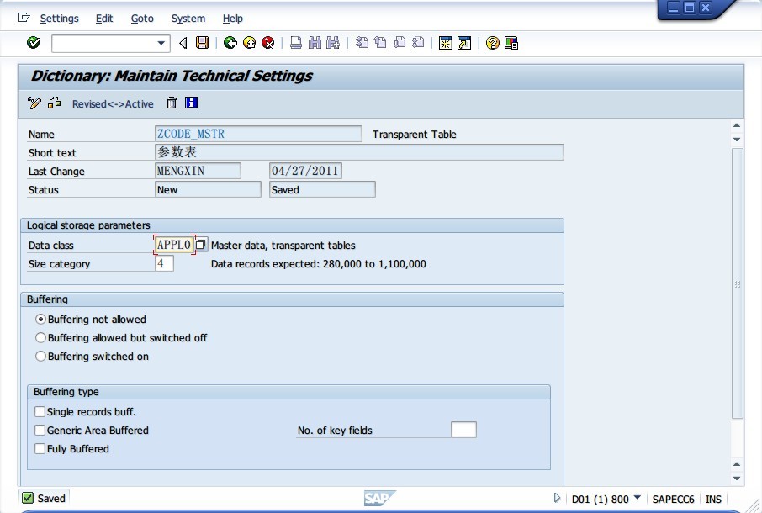
Task: Open the Edit menu
Action: pos(104,19)
